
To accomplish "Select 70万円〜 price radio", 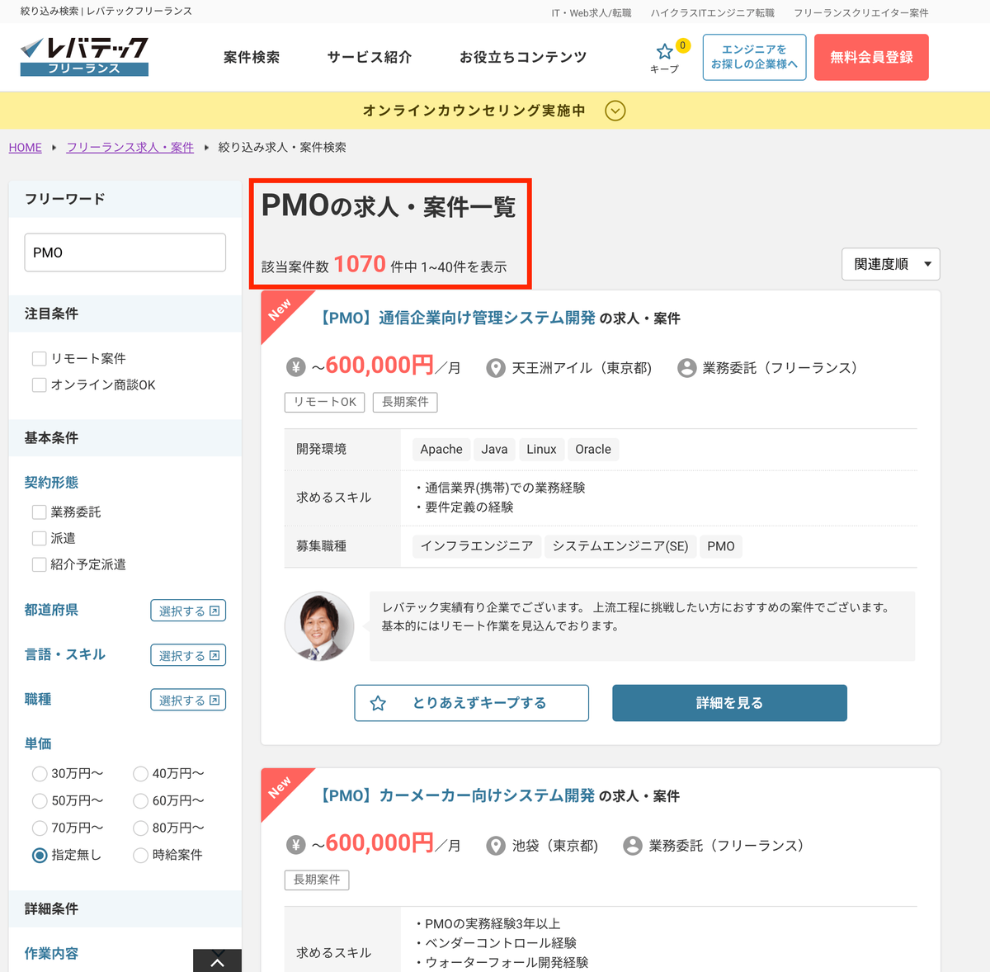I will (40, 828).
